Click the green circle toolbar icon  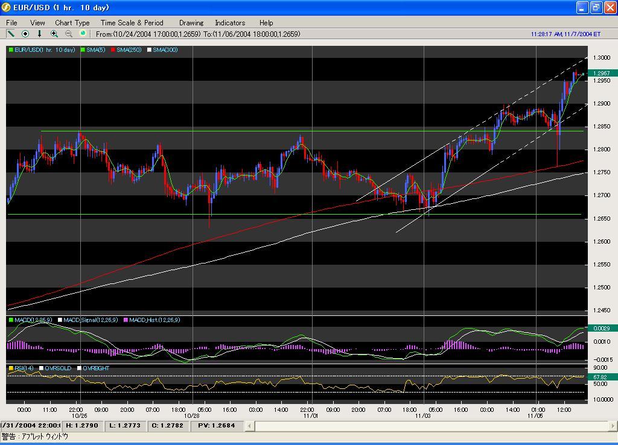pyautogui.click(x=83, y=34)
